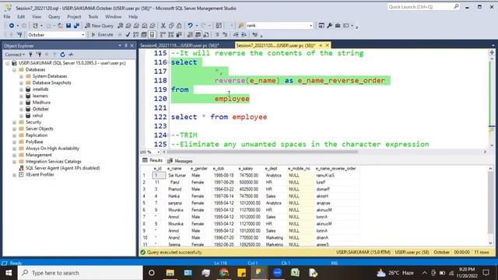Open the Tools menu
Screen dimensions: 498x280
[93, 16]
